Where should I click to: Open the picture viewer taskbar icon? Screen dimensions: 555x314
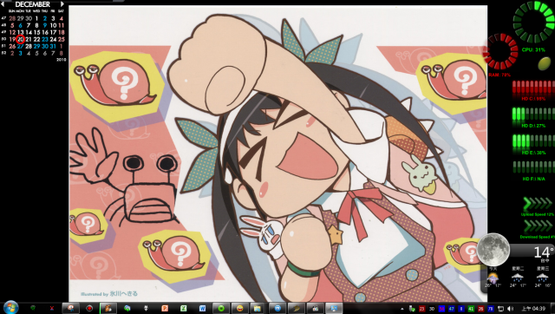(315, 308)
